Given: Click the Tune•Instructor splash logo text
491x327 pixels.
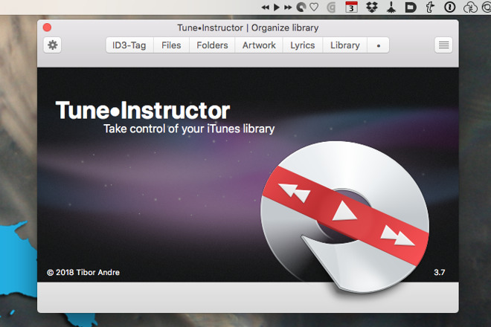Looking at the screenshot, I should [x=143, y=111].
